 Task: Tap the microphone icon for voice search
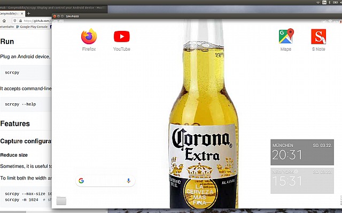click(129, 181)
